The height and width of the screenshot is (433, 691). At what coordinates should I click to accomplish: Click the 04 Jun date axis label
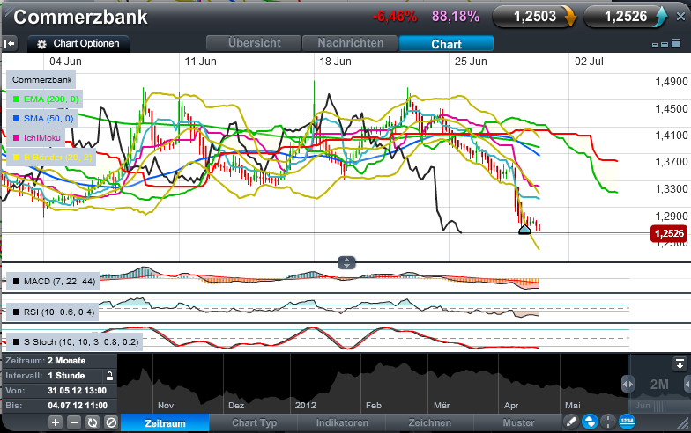(x=65, y=62)
